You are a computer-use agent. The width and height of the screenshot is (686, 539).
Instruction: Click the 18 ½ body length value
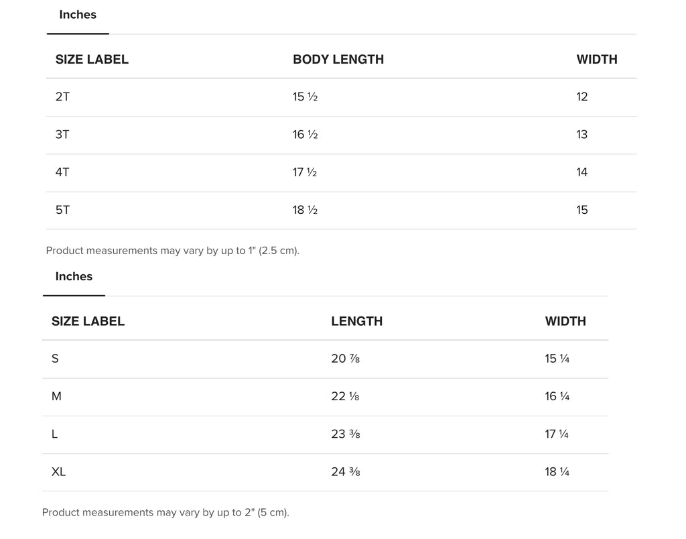tap(305, 211)
